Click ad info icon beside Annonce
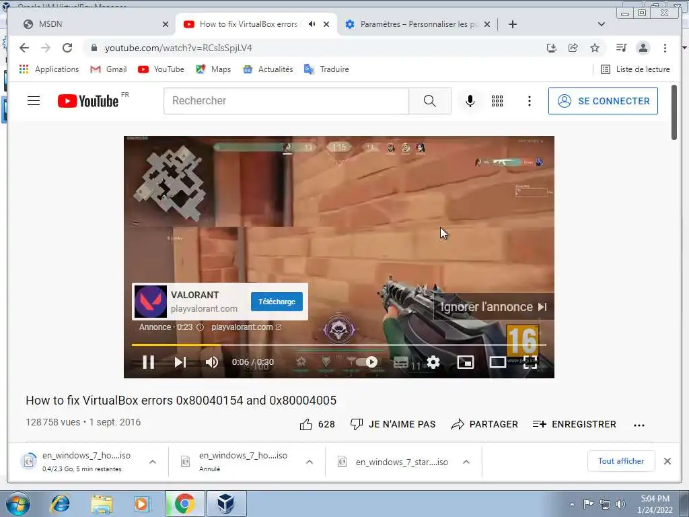Image resolution: width=689 pixels, height=517 pixels. pyautogui.click(x=201, y=327)
